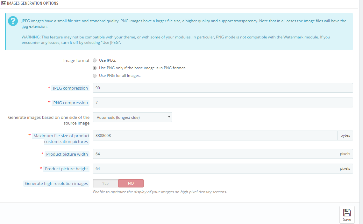Click the Generate high resolution images label
363x224 pixels.
coord(56,184)
